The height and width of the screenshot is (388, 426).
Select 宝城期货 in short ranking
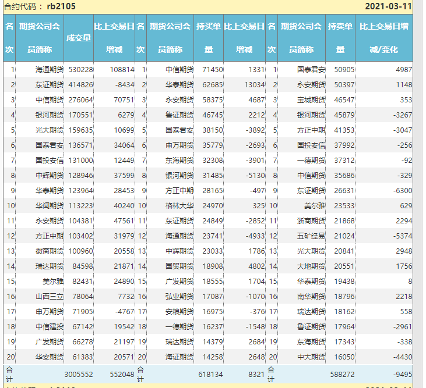tap(311, 100)
